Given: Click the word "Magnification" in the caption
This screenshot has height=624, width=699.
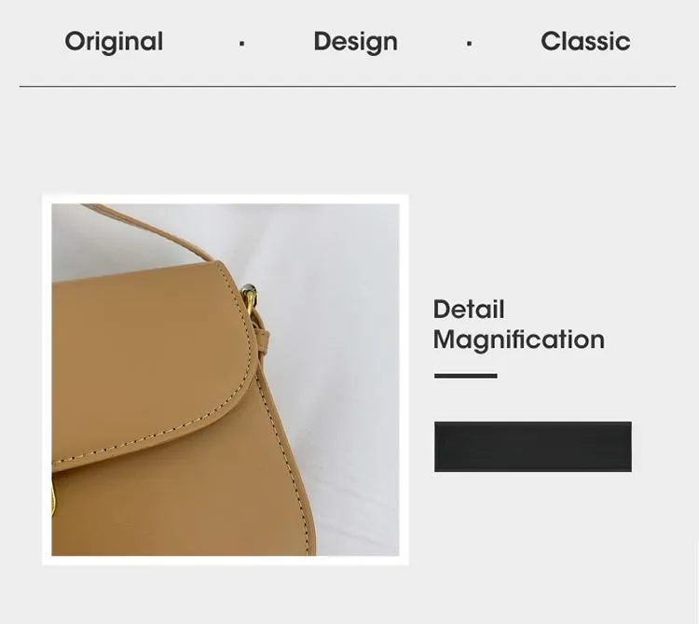Looking at the screenshot, I should tap(519, 340).
